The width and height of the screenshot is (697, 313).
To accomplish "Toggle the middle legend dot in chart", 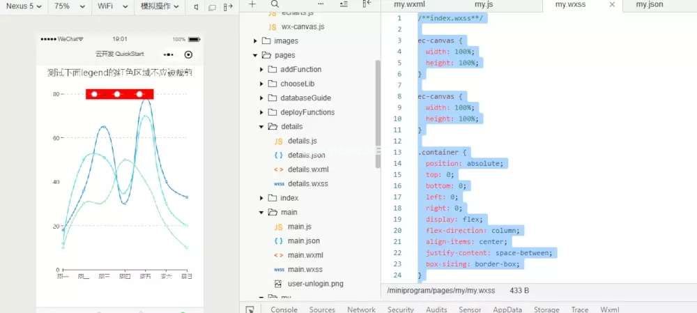I will [x=116, y=94].
